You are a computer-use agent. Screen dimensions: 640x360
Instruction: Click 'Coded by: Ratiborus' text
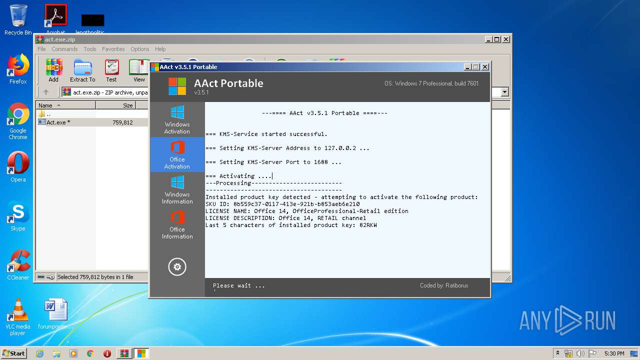click(444, 285)
